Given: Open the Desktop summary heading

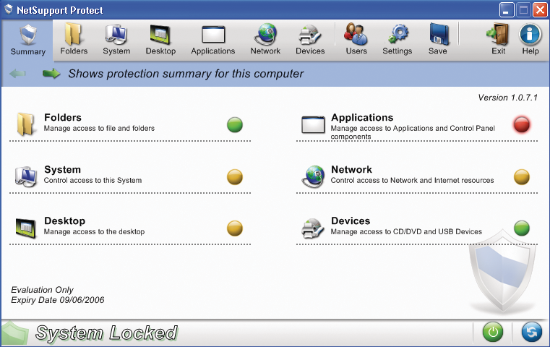Looking at the screenshot, I should pos(64,221).
